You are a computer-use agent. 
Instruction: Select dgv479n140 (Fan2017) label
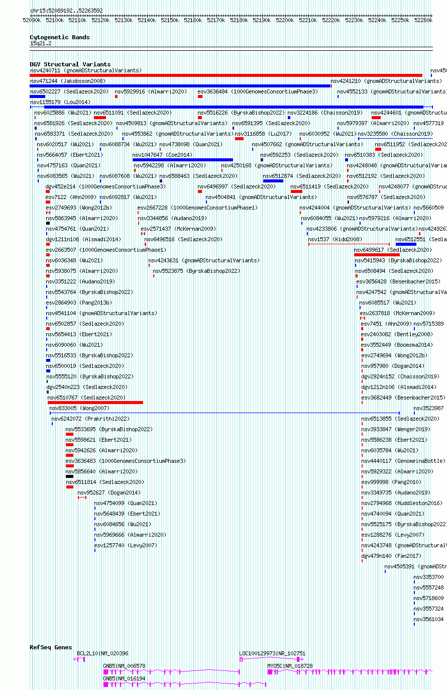click(x=391, y=556)
